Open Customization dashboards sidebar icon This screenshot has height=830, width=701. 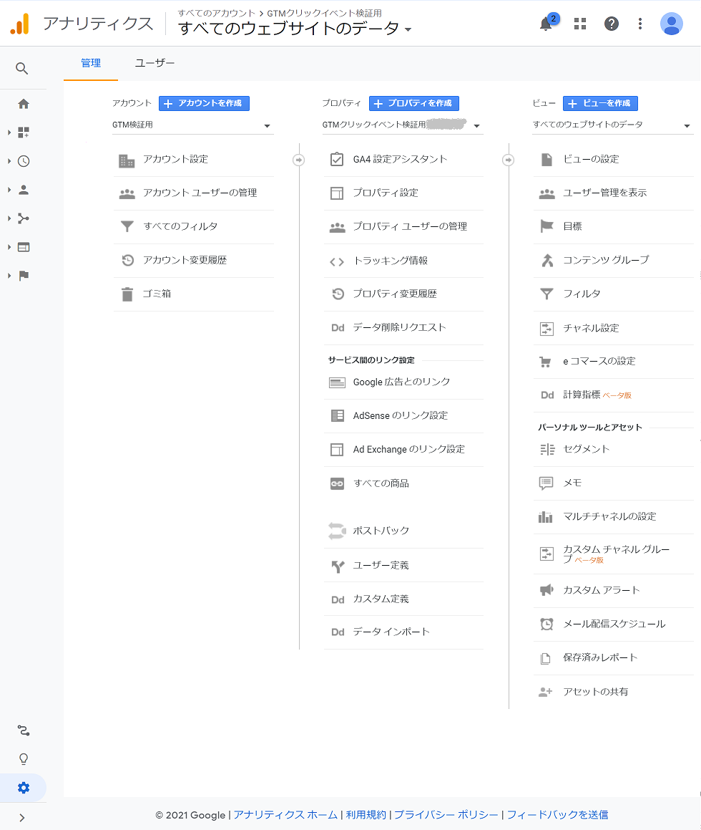(24, 132)
